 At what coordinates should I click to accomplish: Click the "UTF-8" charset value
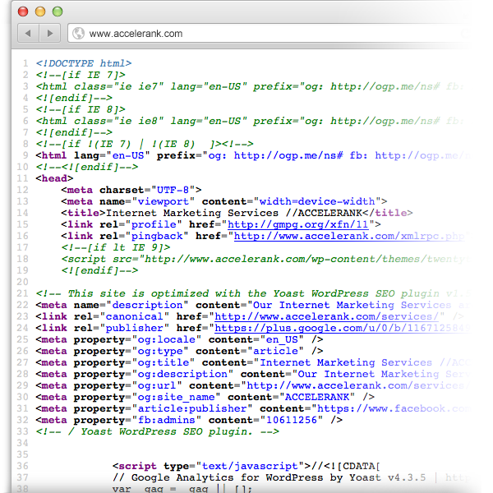pos(173,191)
